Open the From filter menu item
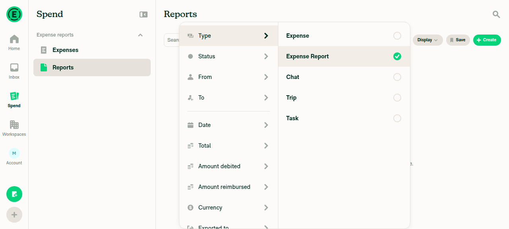This screenshot has height=229, width=509. 229,77
